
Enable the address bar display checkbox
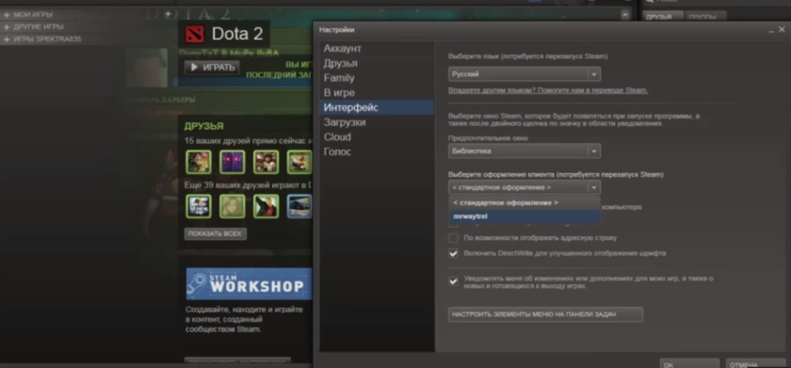pos(453,238)
